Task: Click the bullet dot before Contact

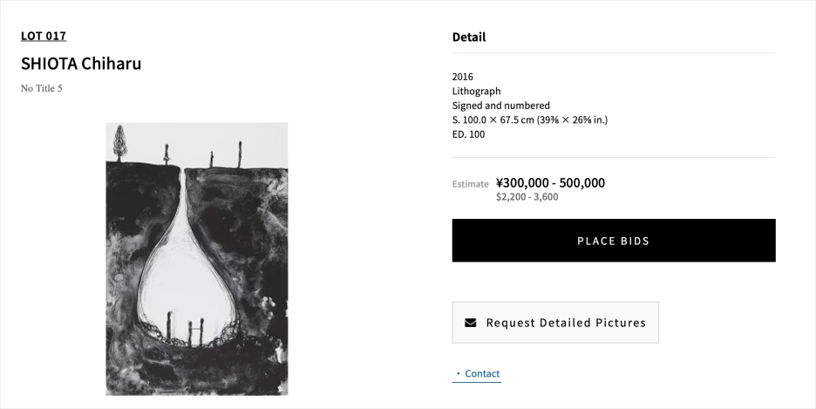Action: pos(458,373)
